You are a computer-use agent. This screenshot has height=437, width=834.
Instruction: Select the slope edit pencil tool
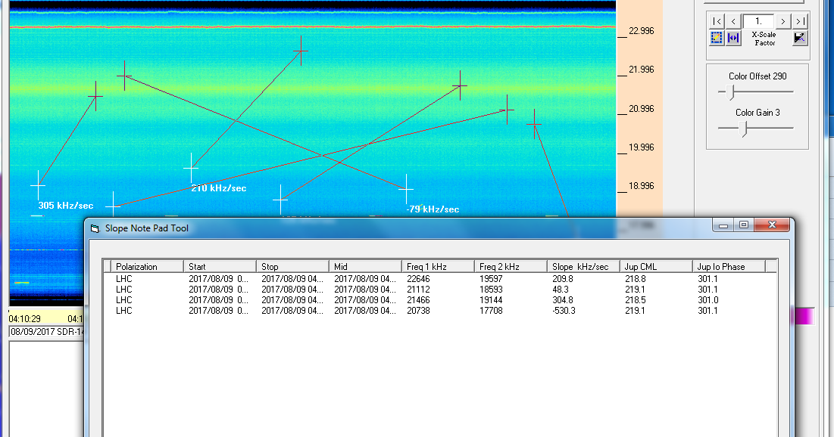pyautogui.click(x=717, y=37)
